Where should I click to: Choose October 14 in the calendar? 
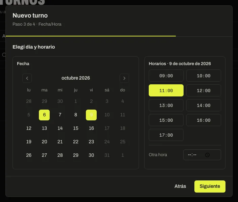coord(60,128)
